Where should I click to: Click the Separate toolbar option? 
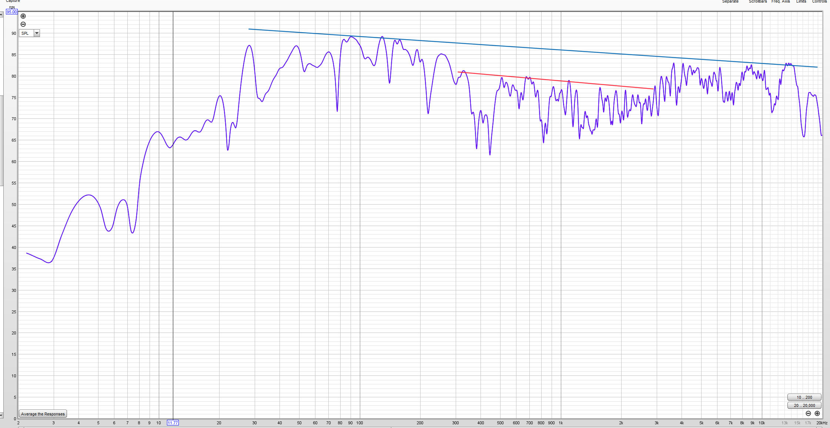click(x=730, y=1)
